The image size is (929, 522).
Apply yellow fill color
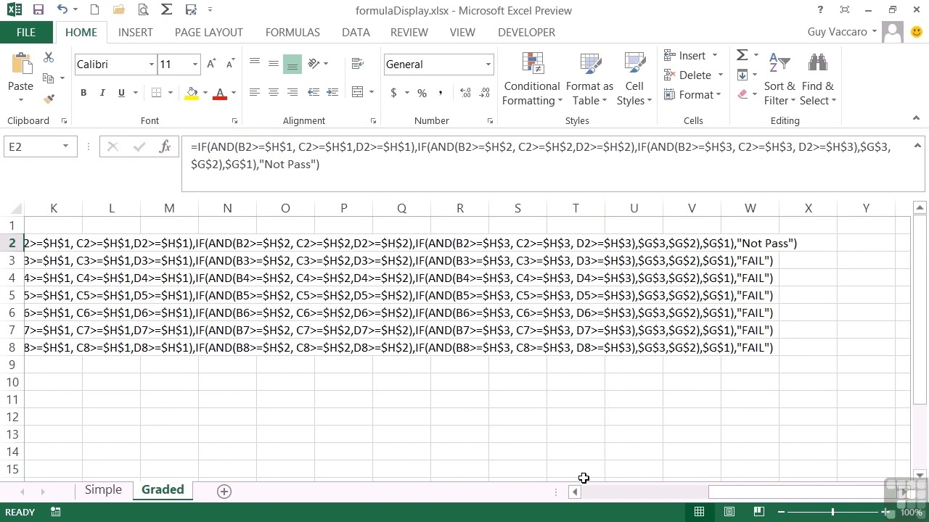[192, 93]
